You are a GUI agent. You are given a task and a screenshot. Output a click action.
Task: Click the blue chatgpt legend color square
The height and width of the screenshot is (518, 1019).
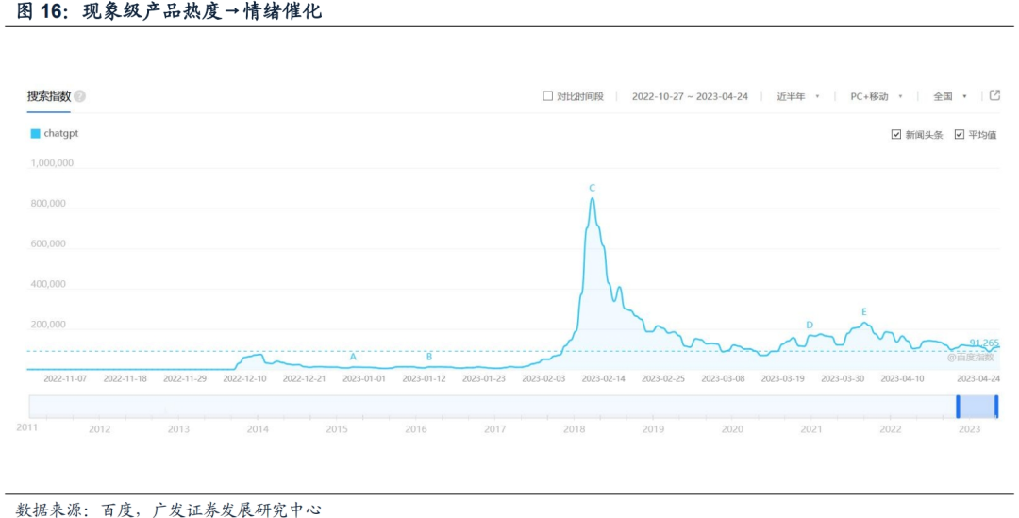point(36,134)
